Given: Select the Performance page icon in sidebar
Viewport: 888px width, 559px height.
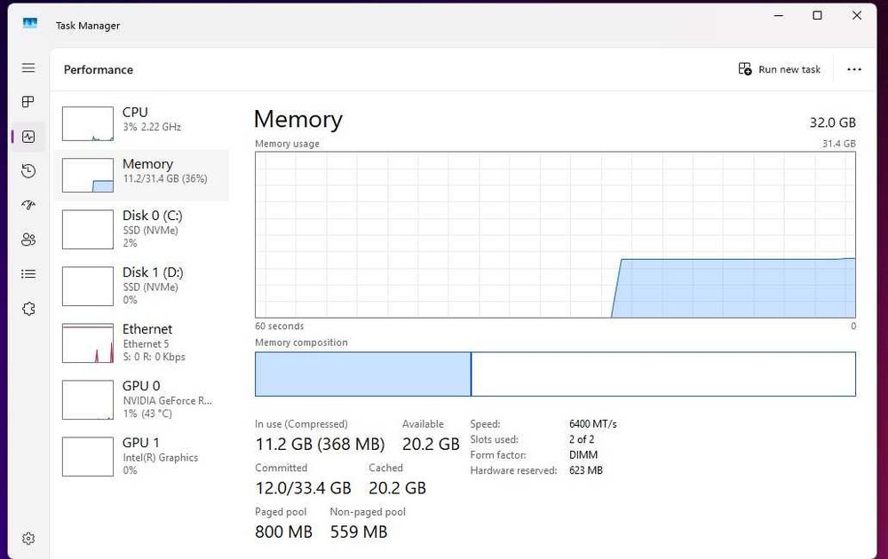Looking at the screenshot, I should pyautogui.click(x=28, y=137).
